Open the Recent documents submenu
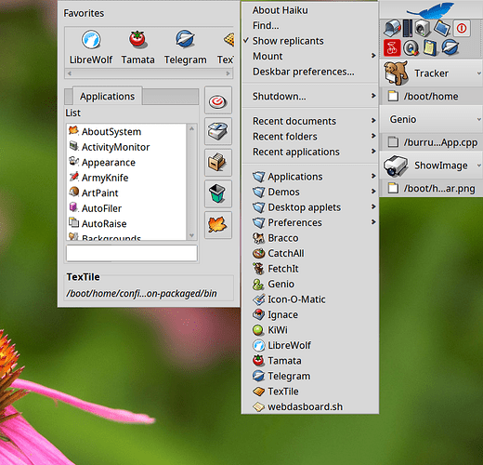483x465 pixels. point(309,121)
